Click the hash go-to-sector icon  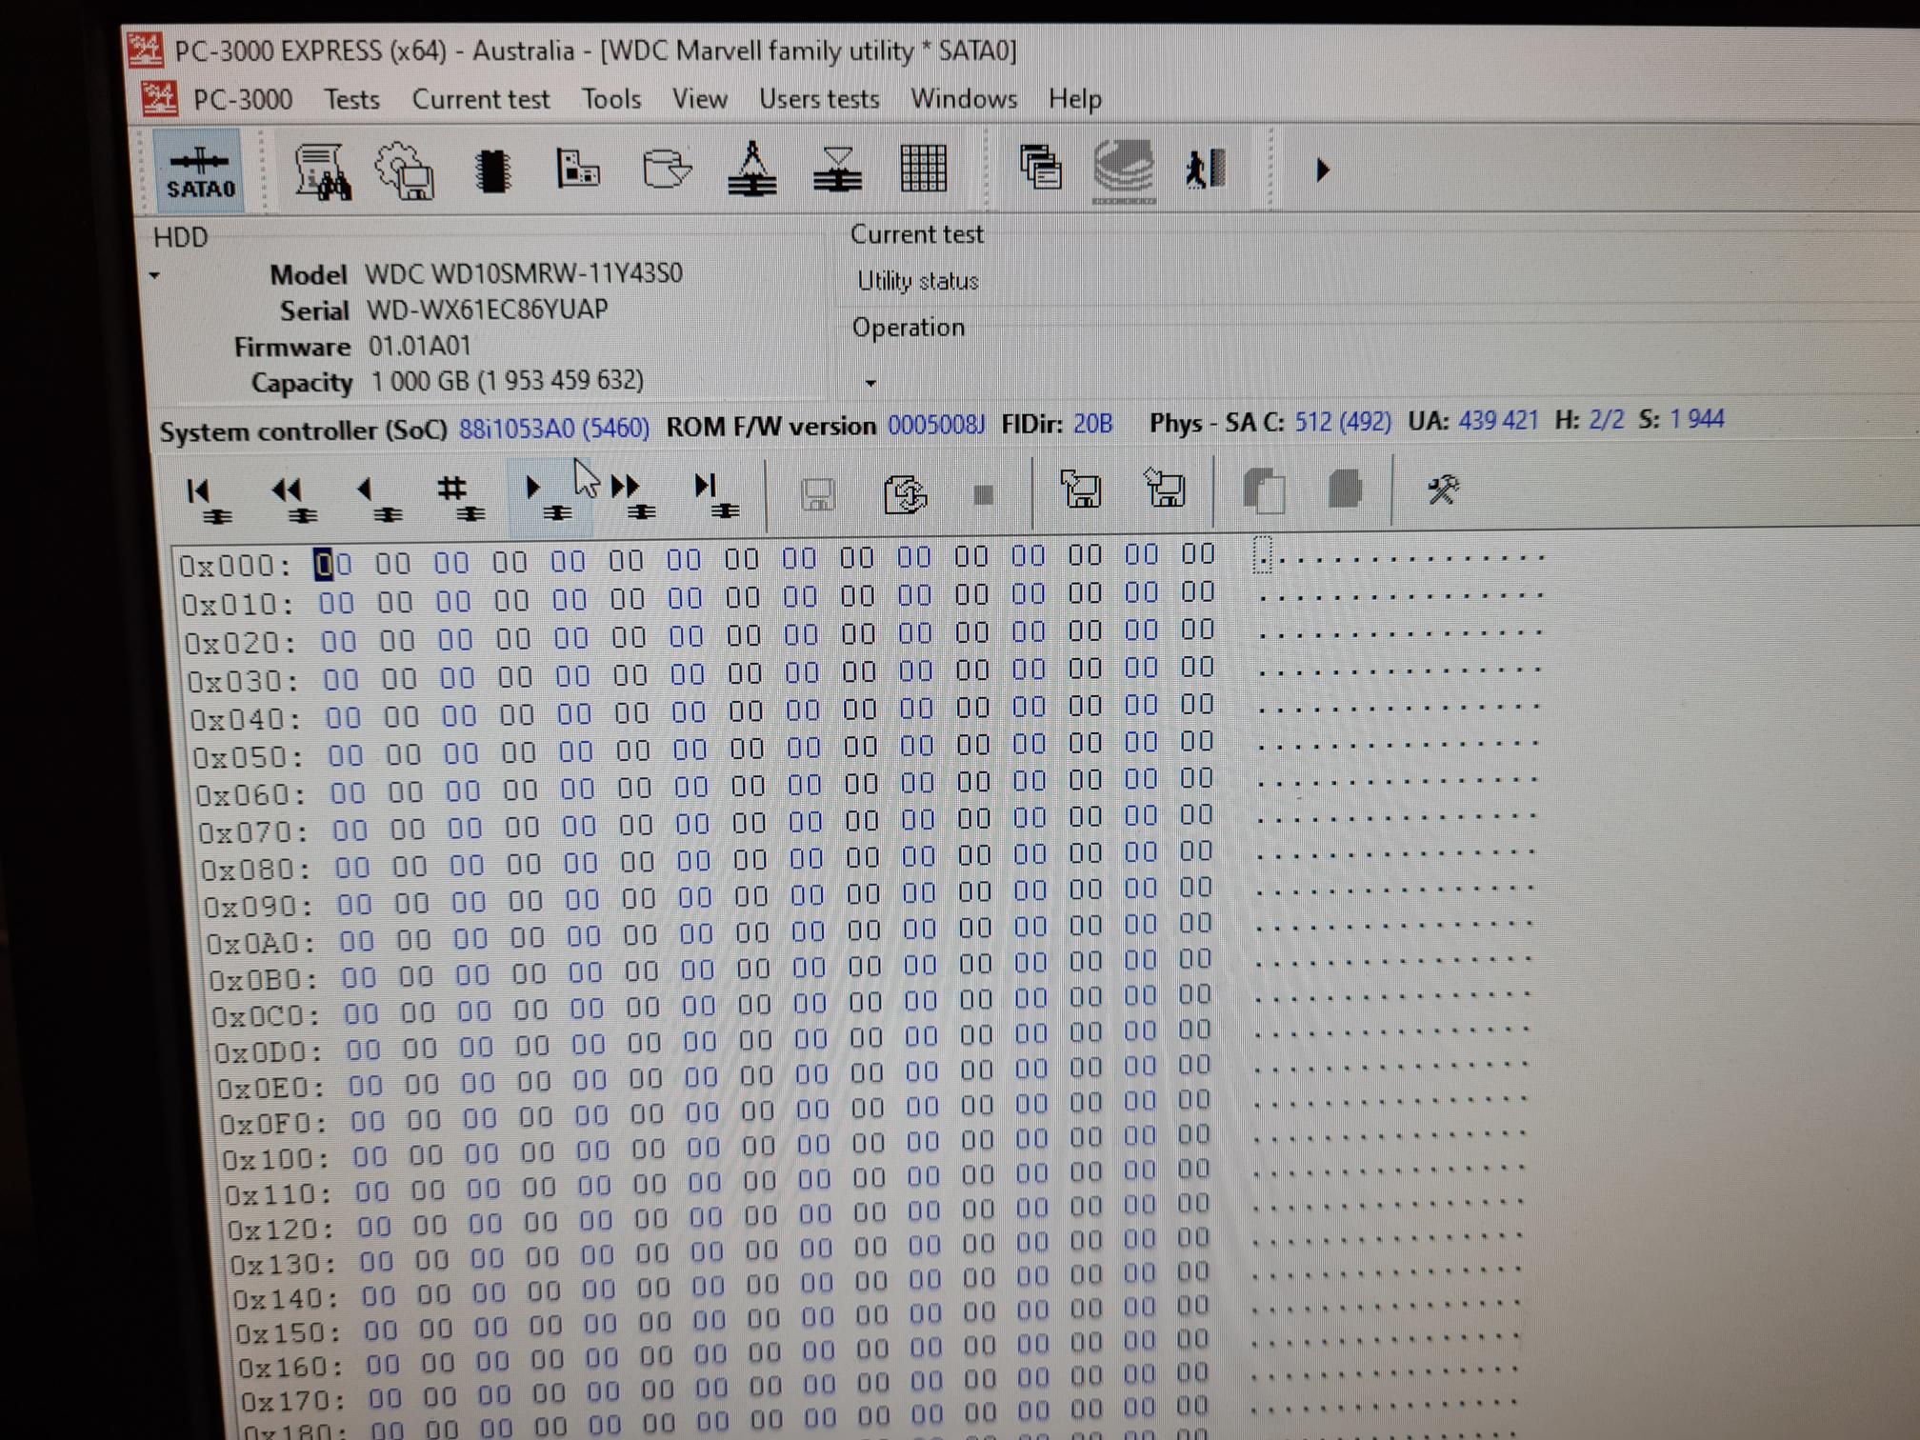point(461,499)
